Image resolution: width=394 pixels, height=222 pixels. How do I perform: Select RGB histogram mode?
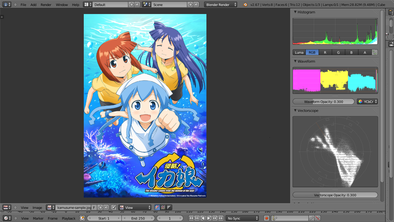click(312, 52)
